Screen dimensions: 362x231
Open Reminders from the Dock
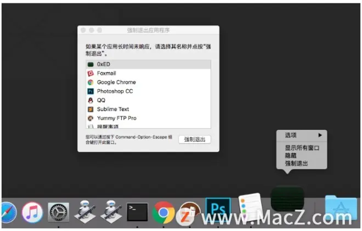251,207
